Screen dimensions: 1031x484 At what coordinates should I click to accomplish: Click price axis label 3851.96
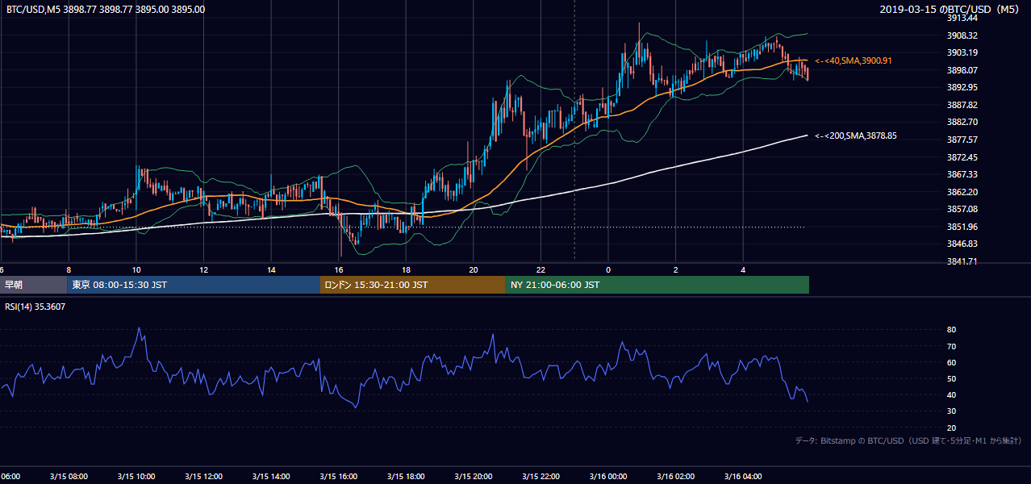[x=962, y=227]
